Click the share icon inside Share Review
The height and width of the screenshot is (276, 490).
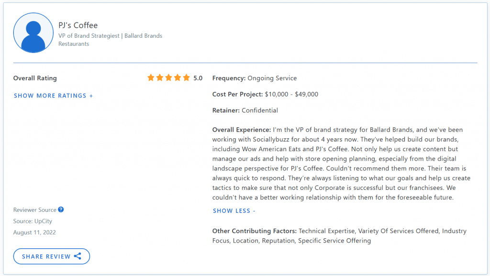click(78, 256)
